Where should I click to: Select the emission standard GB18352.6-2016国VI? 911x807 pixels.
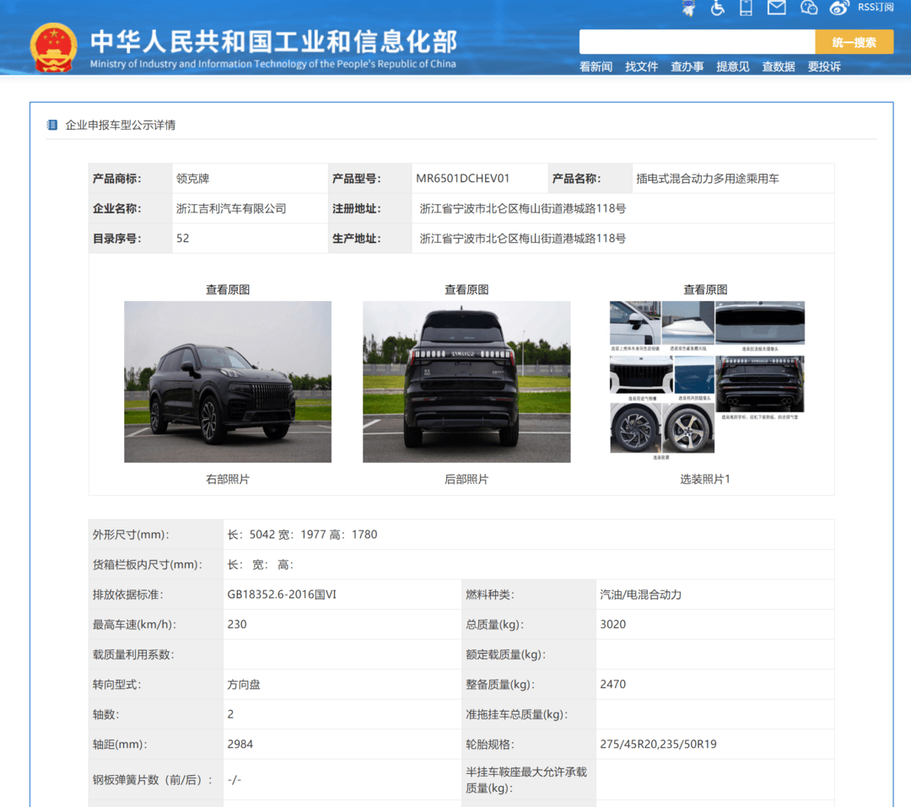coord(282,594)
